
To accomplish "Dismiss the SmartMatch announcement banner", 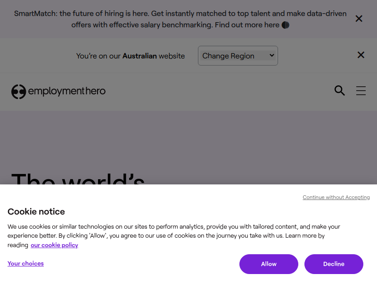I will click(x=359, y=19).
